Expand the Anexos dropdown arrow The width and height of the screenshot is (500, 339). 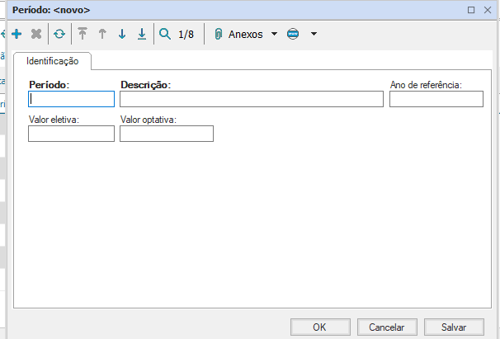click(274, 35)
